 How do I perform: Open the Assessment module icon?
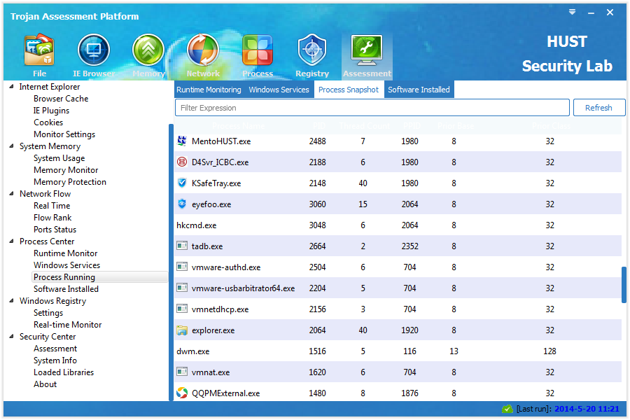367,50
